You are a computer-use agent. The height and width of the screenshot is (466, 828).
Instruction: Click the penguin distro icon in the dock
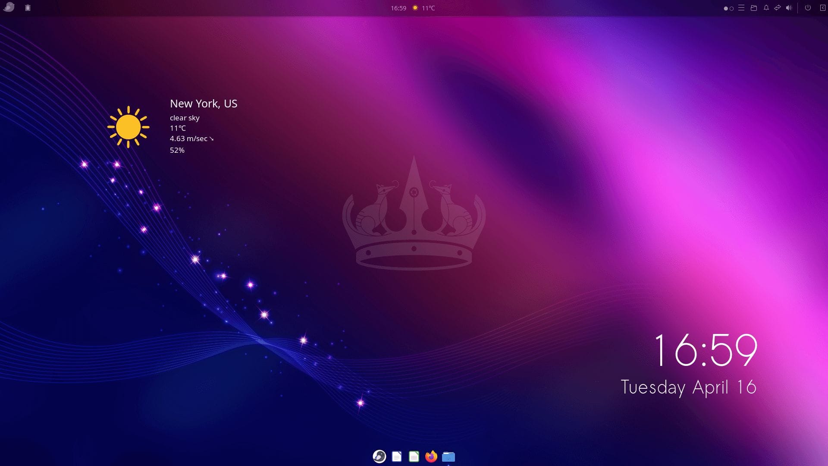[x=379, y=456]
